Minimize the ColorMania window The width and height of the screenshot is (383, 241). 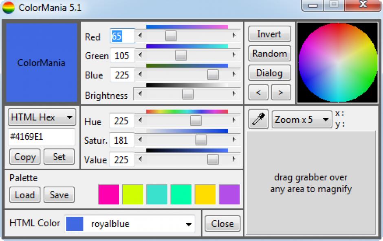tap(313, 5)
